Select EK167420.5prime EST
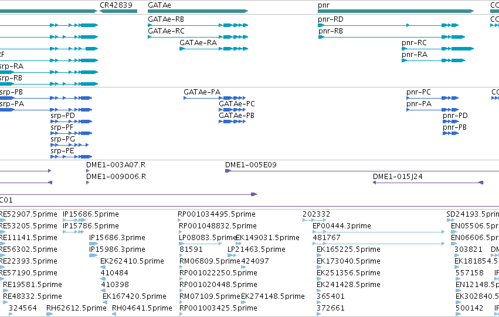 [x=104, y=302]
